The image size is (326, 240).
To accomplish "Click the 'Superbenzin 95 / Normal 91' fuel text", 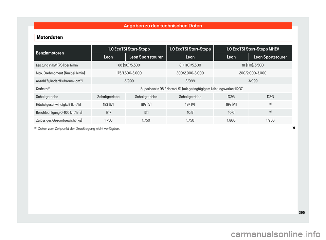I will pos(161,89).
